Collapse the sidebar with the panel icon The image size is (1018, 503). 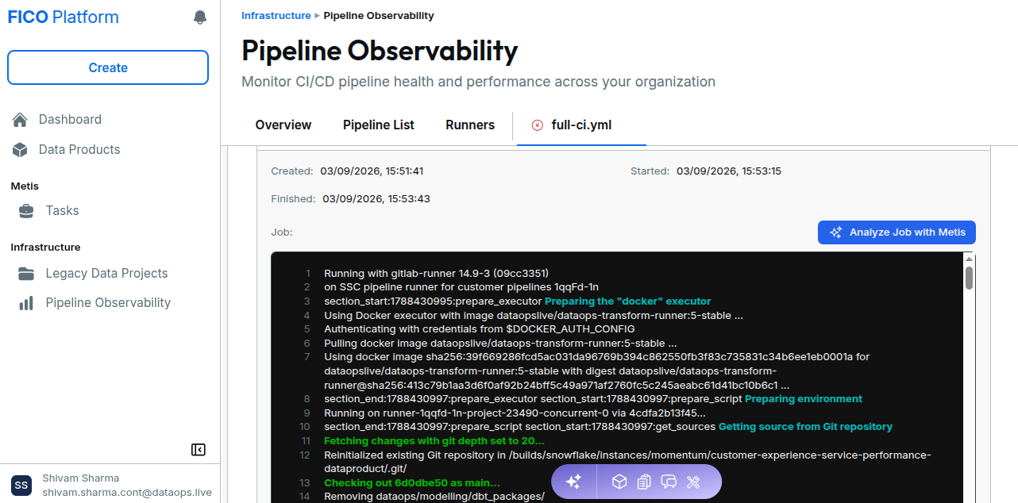[x=199, y=450]
